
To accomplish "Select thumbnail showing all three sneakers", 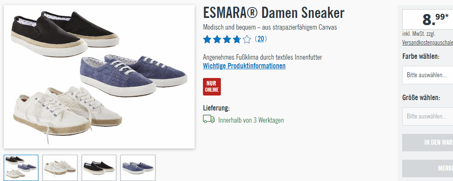I will click(21, 168).
